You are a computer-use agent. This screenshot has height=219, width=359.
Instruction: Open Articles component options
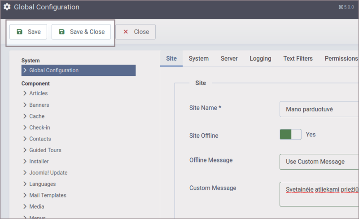point(38,93)
